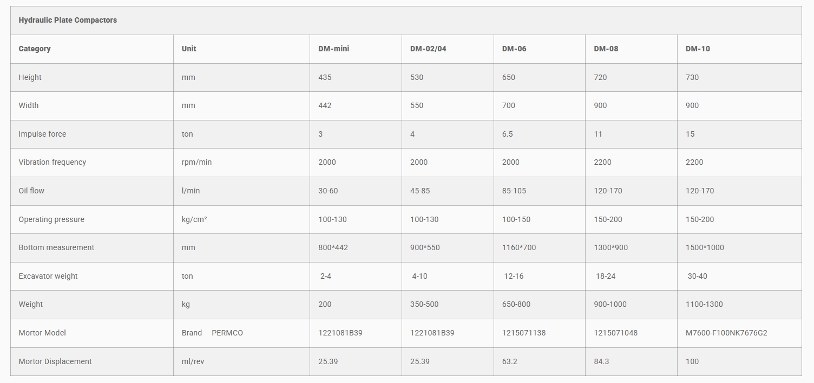814x383 pixels.
Task: Select the DM-mini column header
Action: click(333, 49)
